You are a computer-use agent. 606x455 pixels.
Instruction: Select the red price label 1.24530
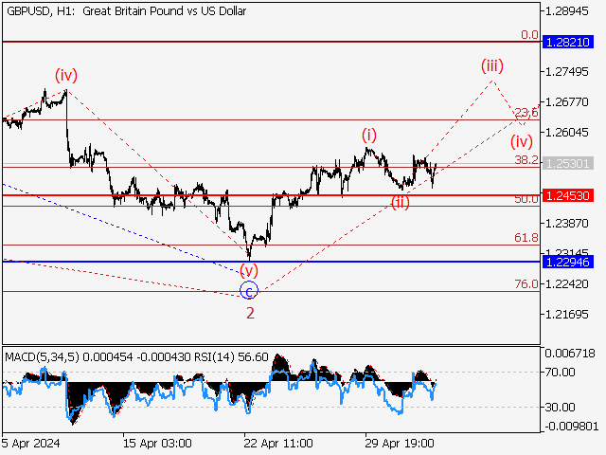tap(568, 195)
